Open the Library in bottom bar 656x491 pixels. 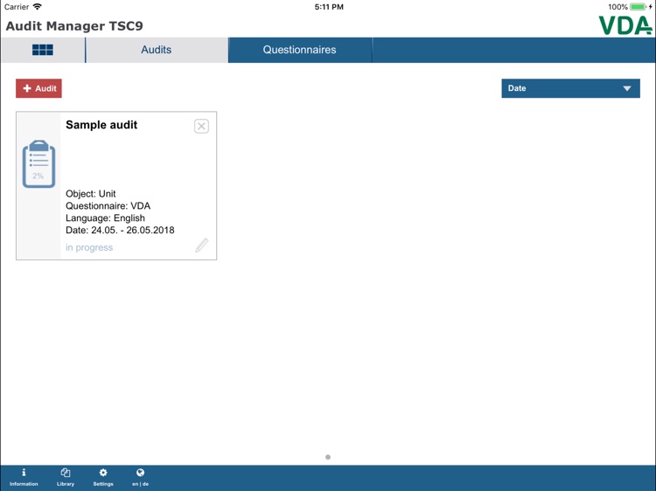tap(66, 477)
